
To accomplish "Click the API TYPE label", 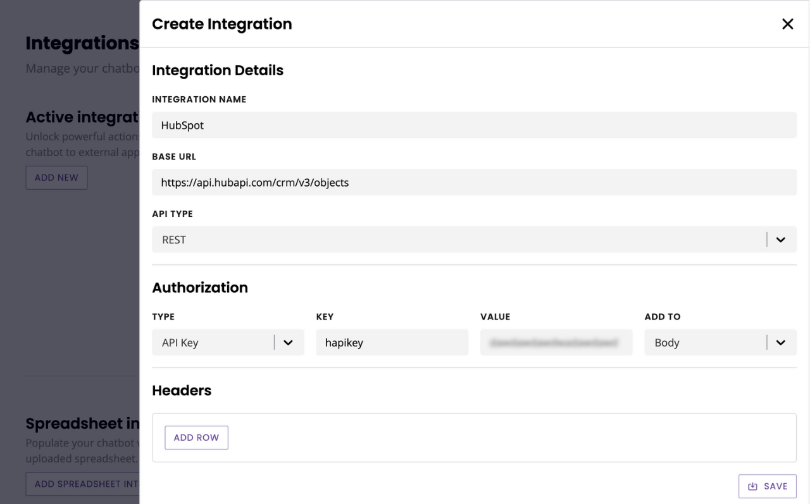I will coord(173,214).
